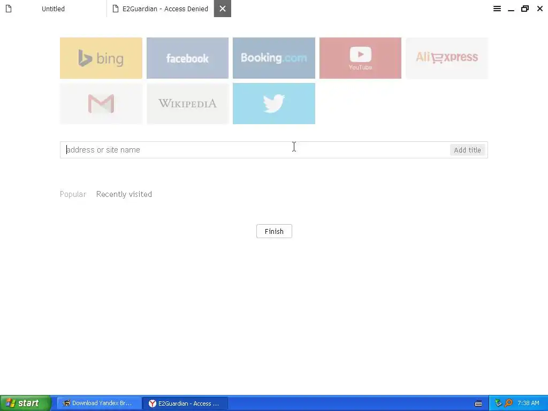This screenshot has width=548, height=411.
Task: Open the Twitter bird tile
Action: tap(273, 103)
